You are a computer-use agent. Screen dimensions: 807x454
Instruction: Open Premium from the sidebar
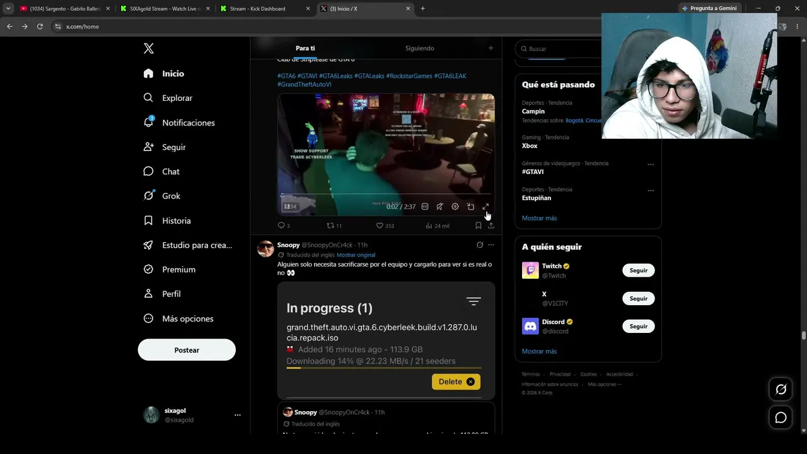[170, 269]
